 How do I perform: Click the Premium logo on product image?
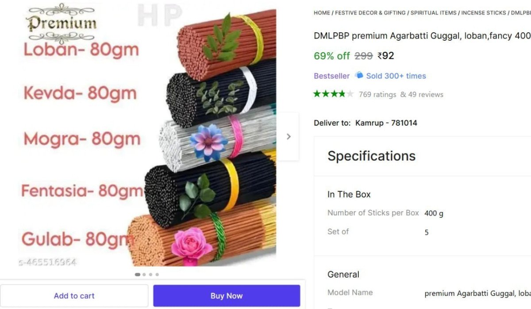click(61, 23)
